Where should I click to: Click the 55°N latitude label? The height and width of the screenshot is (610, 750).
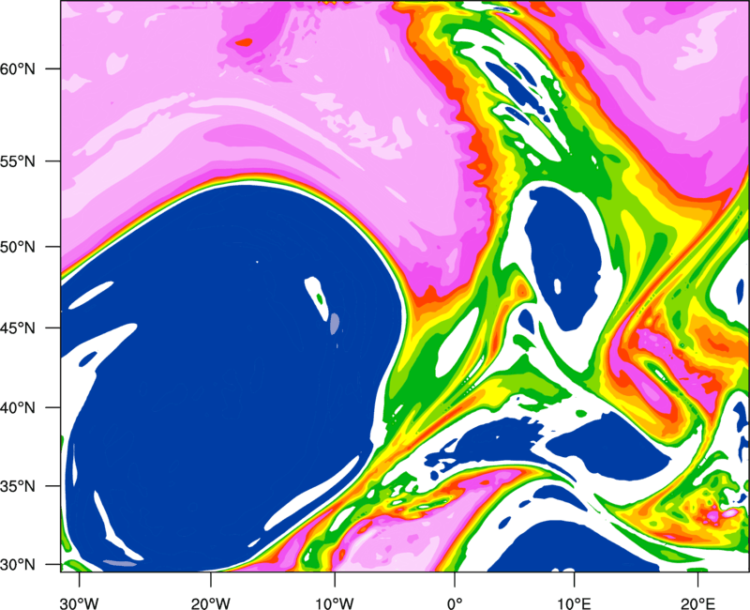click(18, 161)
